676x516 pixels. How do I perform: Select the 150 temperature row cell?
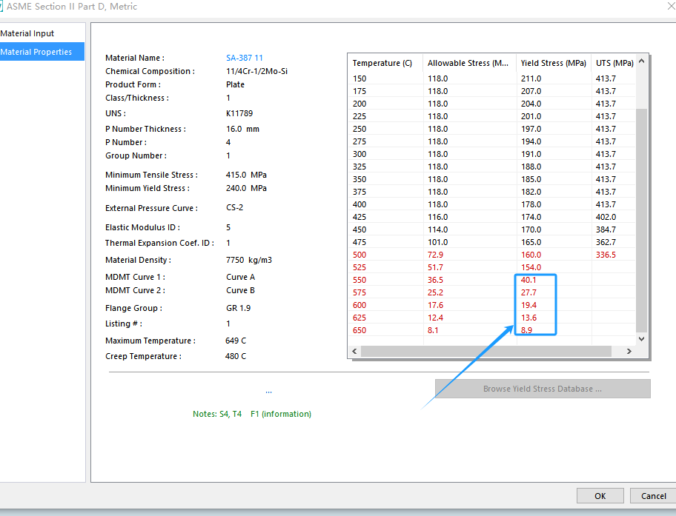click(x=359, y=78)
